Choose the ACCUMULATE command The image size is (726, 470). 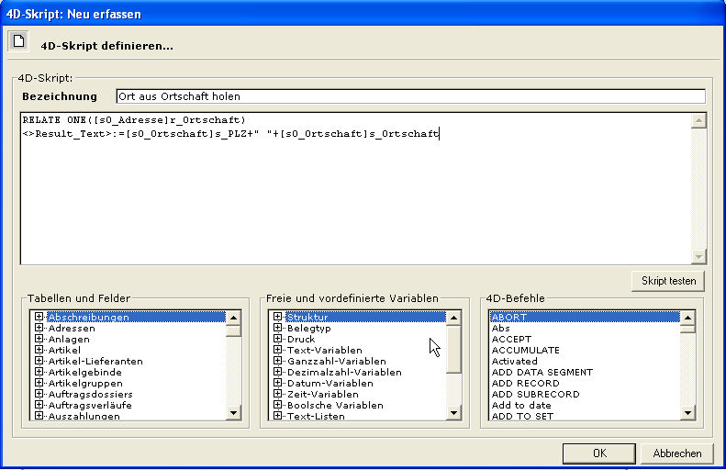point(525,351)
